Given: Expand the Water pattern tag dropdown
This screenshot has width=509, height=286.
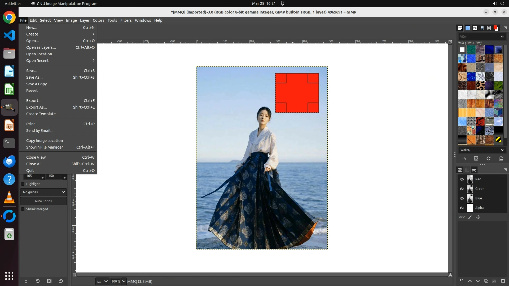Looking at the screenshot, I should point(502,150).
